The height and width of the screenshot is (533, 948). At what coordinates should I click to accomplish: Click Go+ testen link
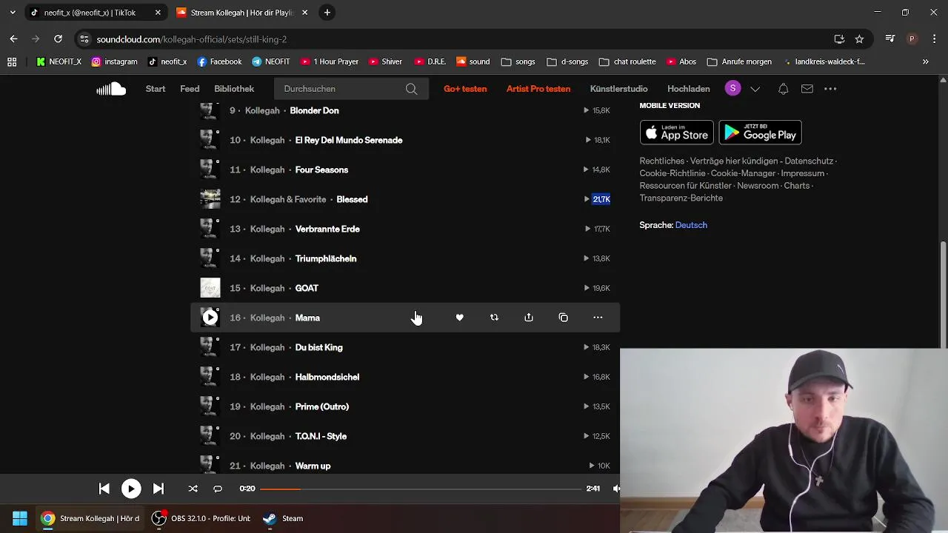click(465, 89)
